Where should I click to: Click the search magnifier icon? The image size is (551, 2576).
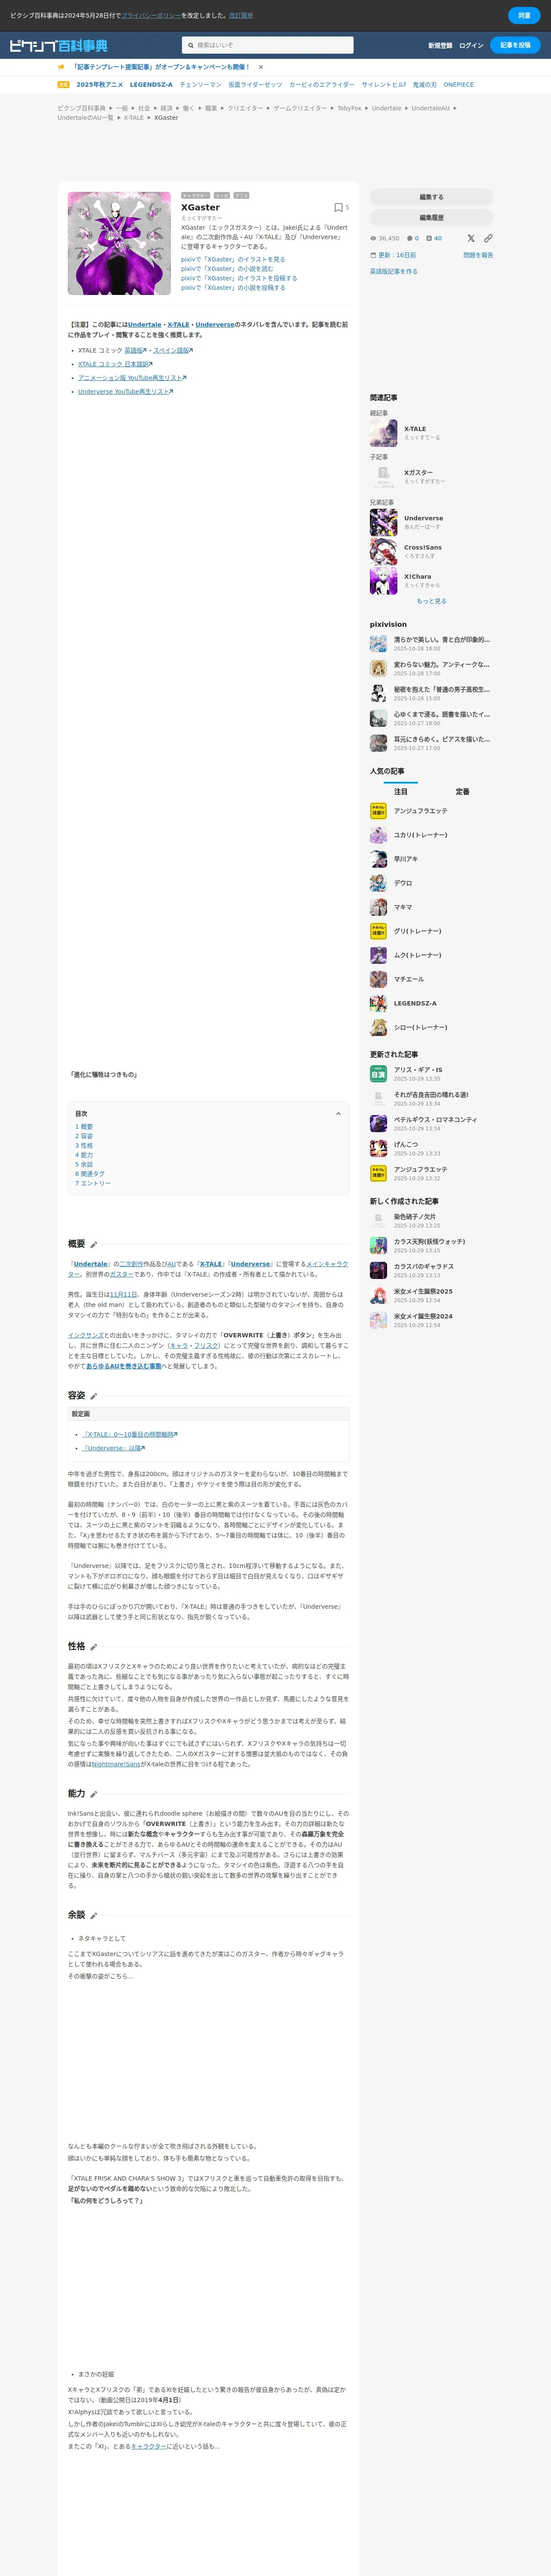(x=190, y=45)
